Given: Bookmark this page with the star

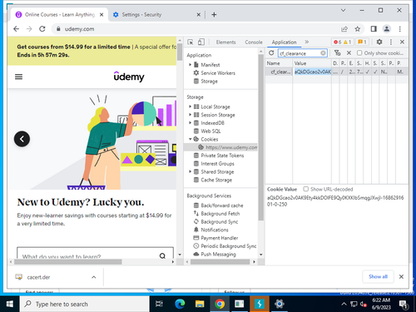Looking at the screenshot, I should point(358,29).
